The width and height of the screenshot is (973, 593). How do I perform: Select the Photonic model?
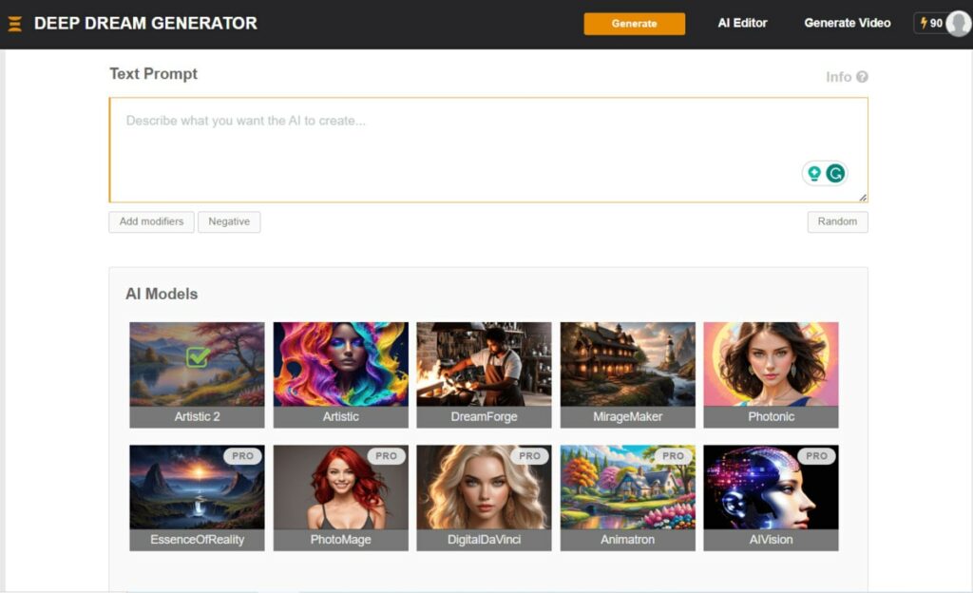[x=771, y=374]
